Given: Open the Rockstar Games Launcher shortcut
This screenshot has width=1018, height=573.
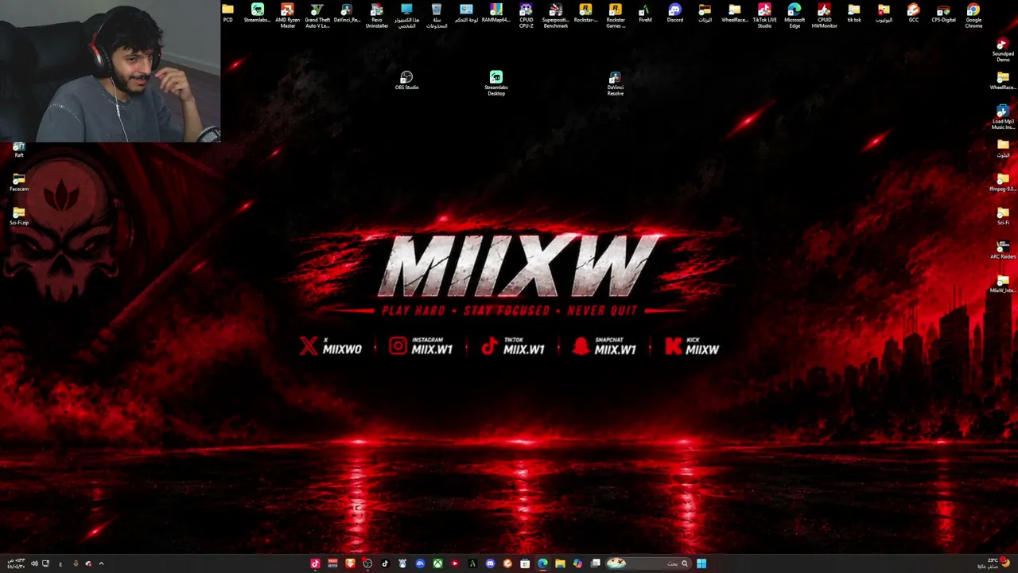Looking at the screenshot, I should (x=616, y=15).
